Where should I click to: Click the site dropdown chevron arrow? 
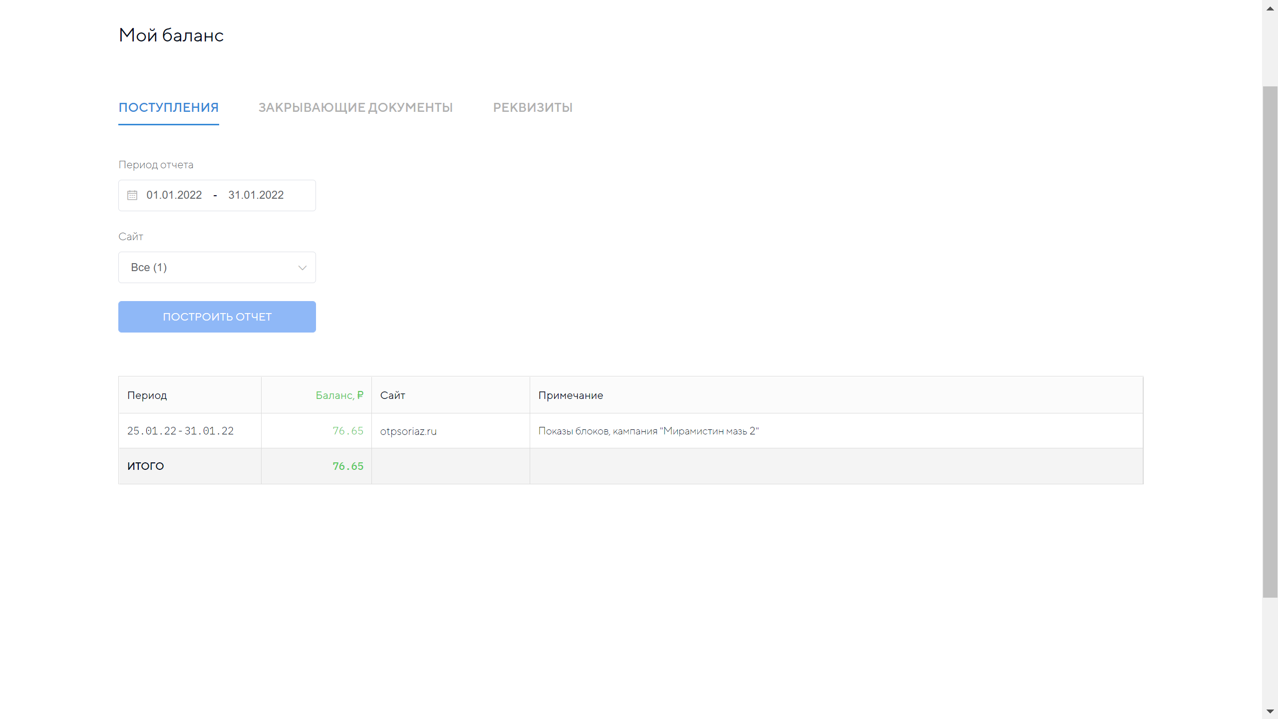(302, 268)
